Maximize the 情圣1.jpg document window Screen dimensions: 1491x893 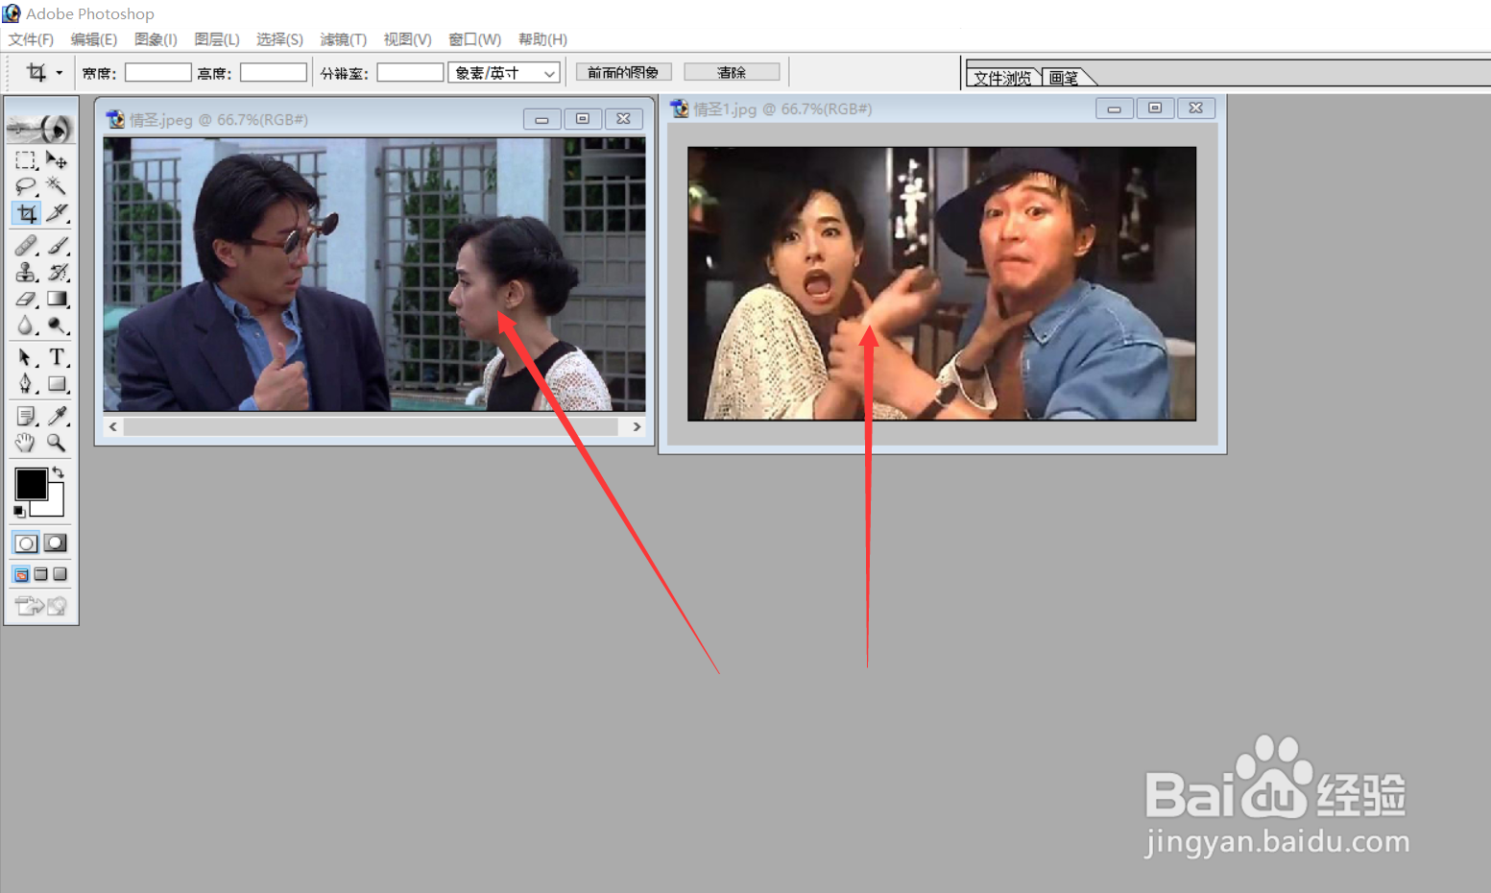tap(1155, 109)
